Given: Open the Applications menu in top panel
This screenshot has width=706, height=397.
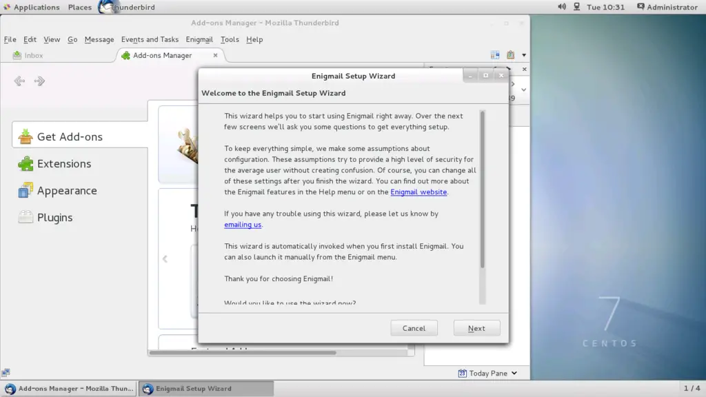Looking at the screenshot, I should pos(31,7).
